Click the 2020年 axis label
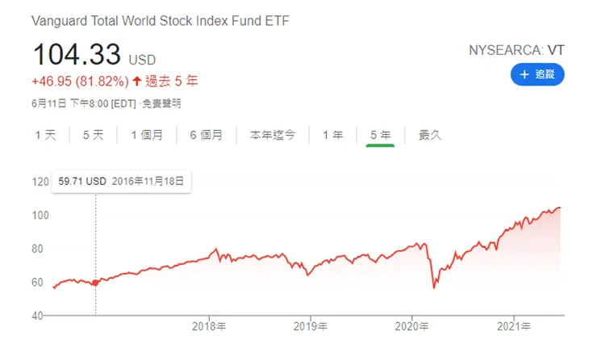This screenshot has height=348, width=597. pyautogui.click(x=412, y=327)
